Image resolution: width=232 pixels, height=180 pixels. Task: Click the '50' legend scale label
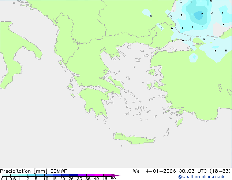113,179
